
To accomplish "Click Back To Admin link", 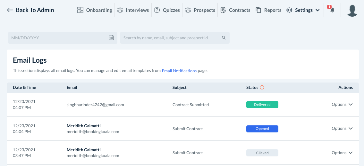I will click(35, 10).
